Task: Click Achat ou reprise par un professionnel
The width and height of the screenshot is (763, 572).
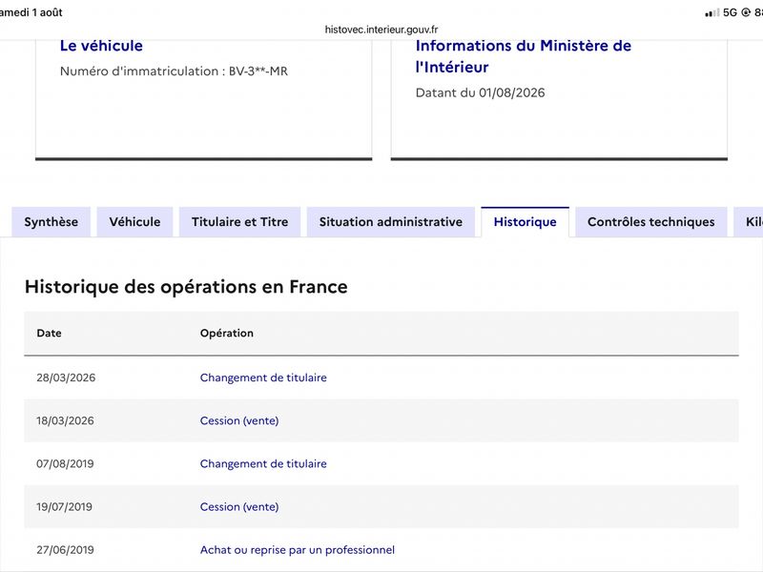Action: pyautogui.click(x=298, y=550)
